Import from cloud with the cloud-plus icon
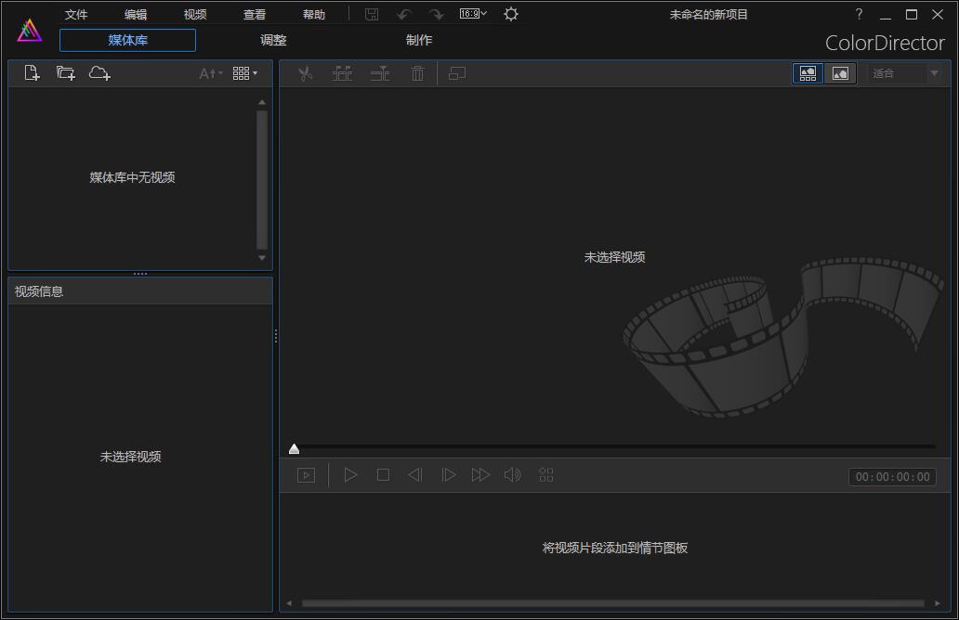This screenshot has height=620, width=959. [x=99, y=73]
